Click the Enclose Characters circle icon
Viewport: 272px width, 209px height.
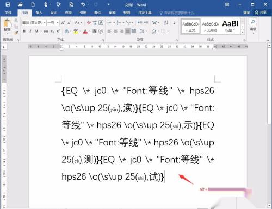point(101,31)
